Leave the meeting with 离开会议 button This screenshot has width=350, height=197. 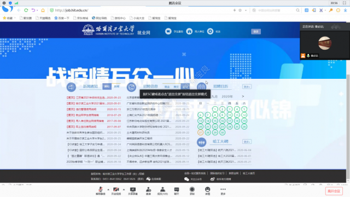pyautogui.click(x=334, y=191)
